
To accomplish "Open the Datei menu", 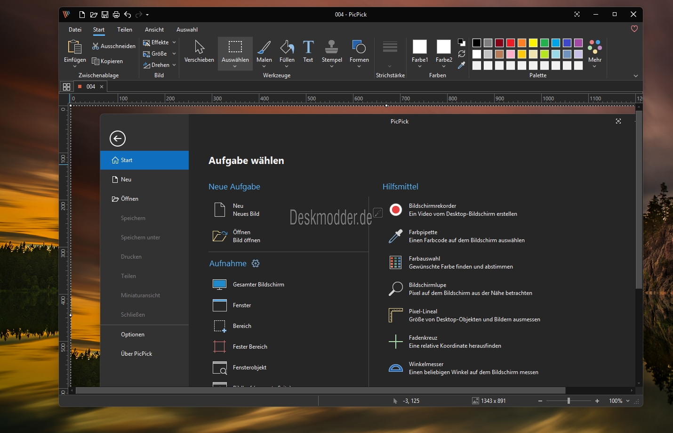I will 75,30.
